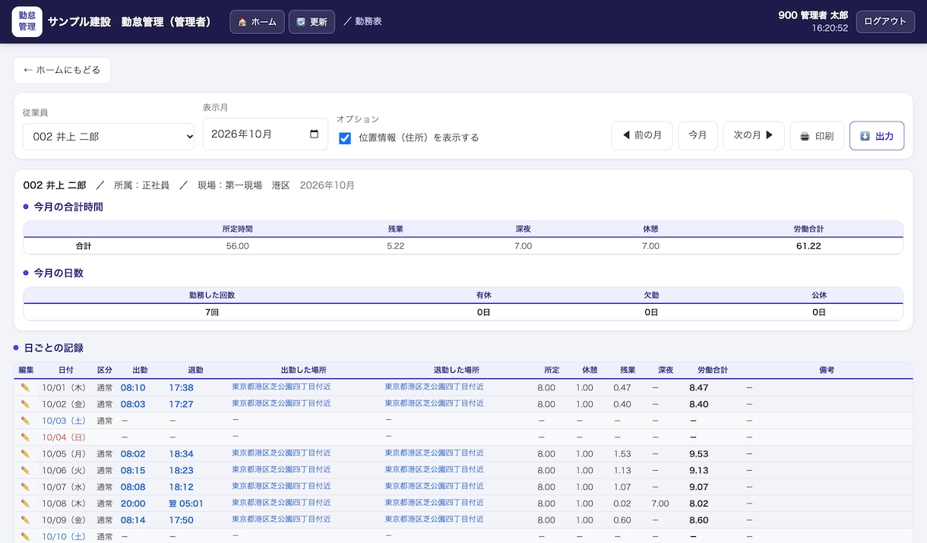
Task: Click the 10/03（土） date cell
Action: pyautogui.click(x=65, y=421)
